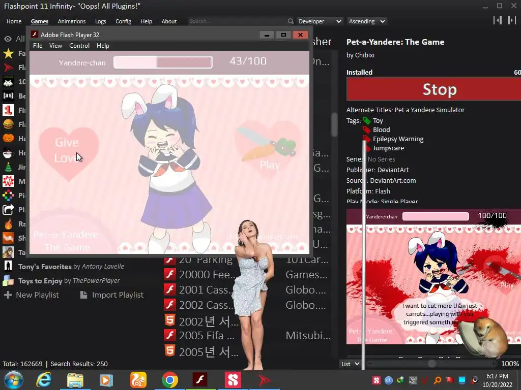The width and height of the screenshot is (521, 390).
Task: Click the Flashpoint search field
Action: click(237, 21)
